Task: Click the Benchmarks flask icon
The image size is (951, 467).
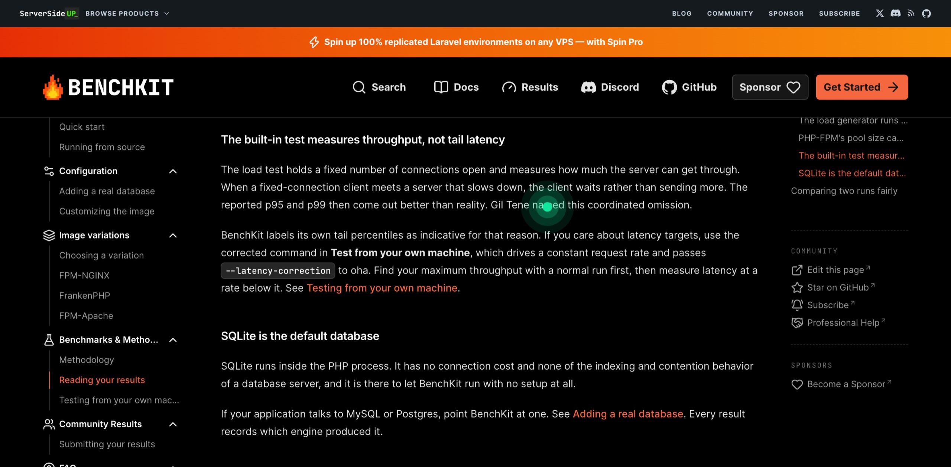Action: pyautogui.click(x=49, y=340)
